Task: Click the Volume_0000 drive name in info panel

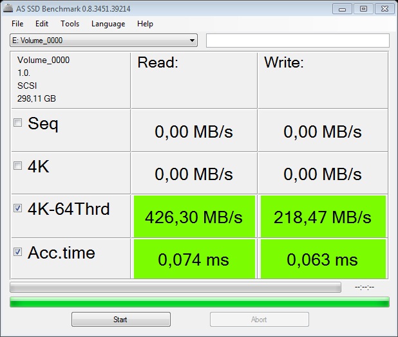Action: point(43,60)
